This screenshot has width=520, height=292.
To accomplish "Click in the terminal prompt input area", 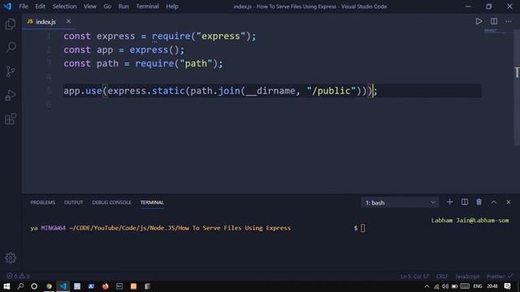I will pyautogui.click(x=362, y=228).
